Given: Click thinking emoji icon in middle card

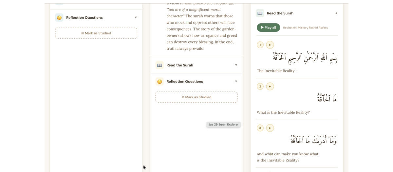Looking at the screenshot, I should 159,82.
